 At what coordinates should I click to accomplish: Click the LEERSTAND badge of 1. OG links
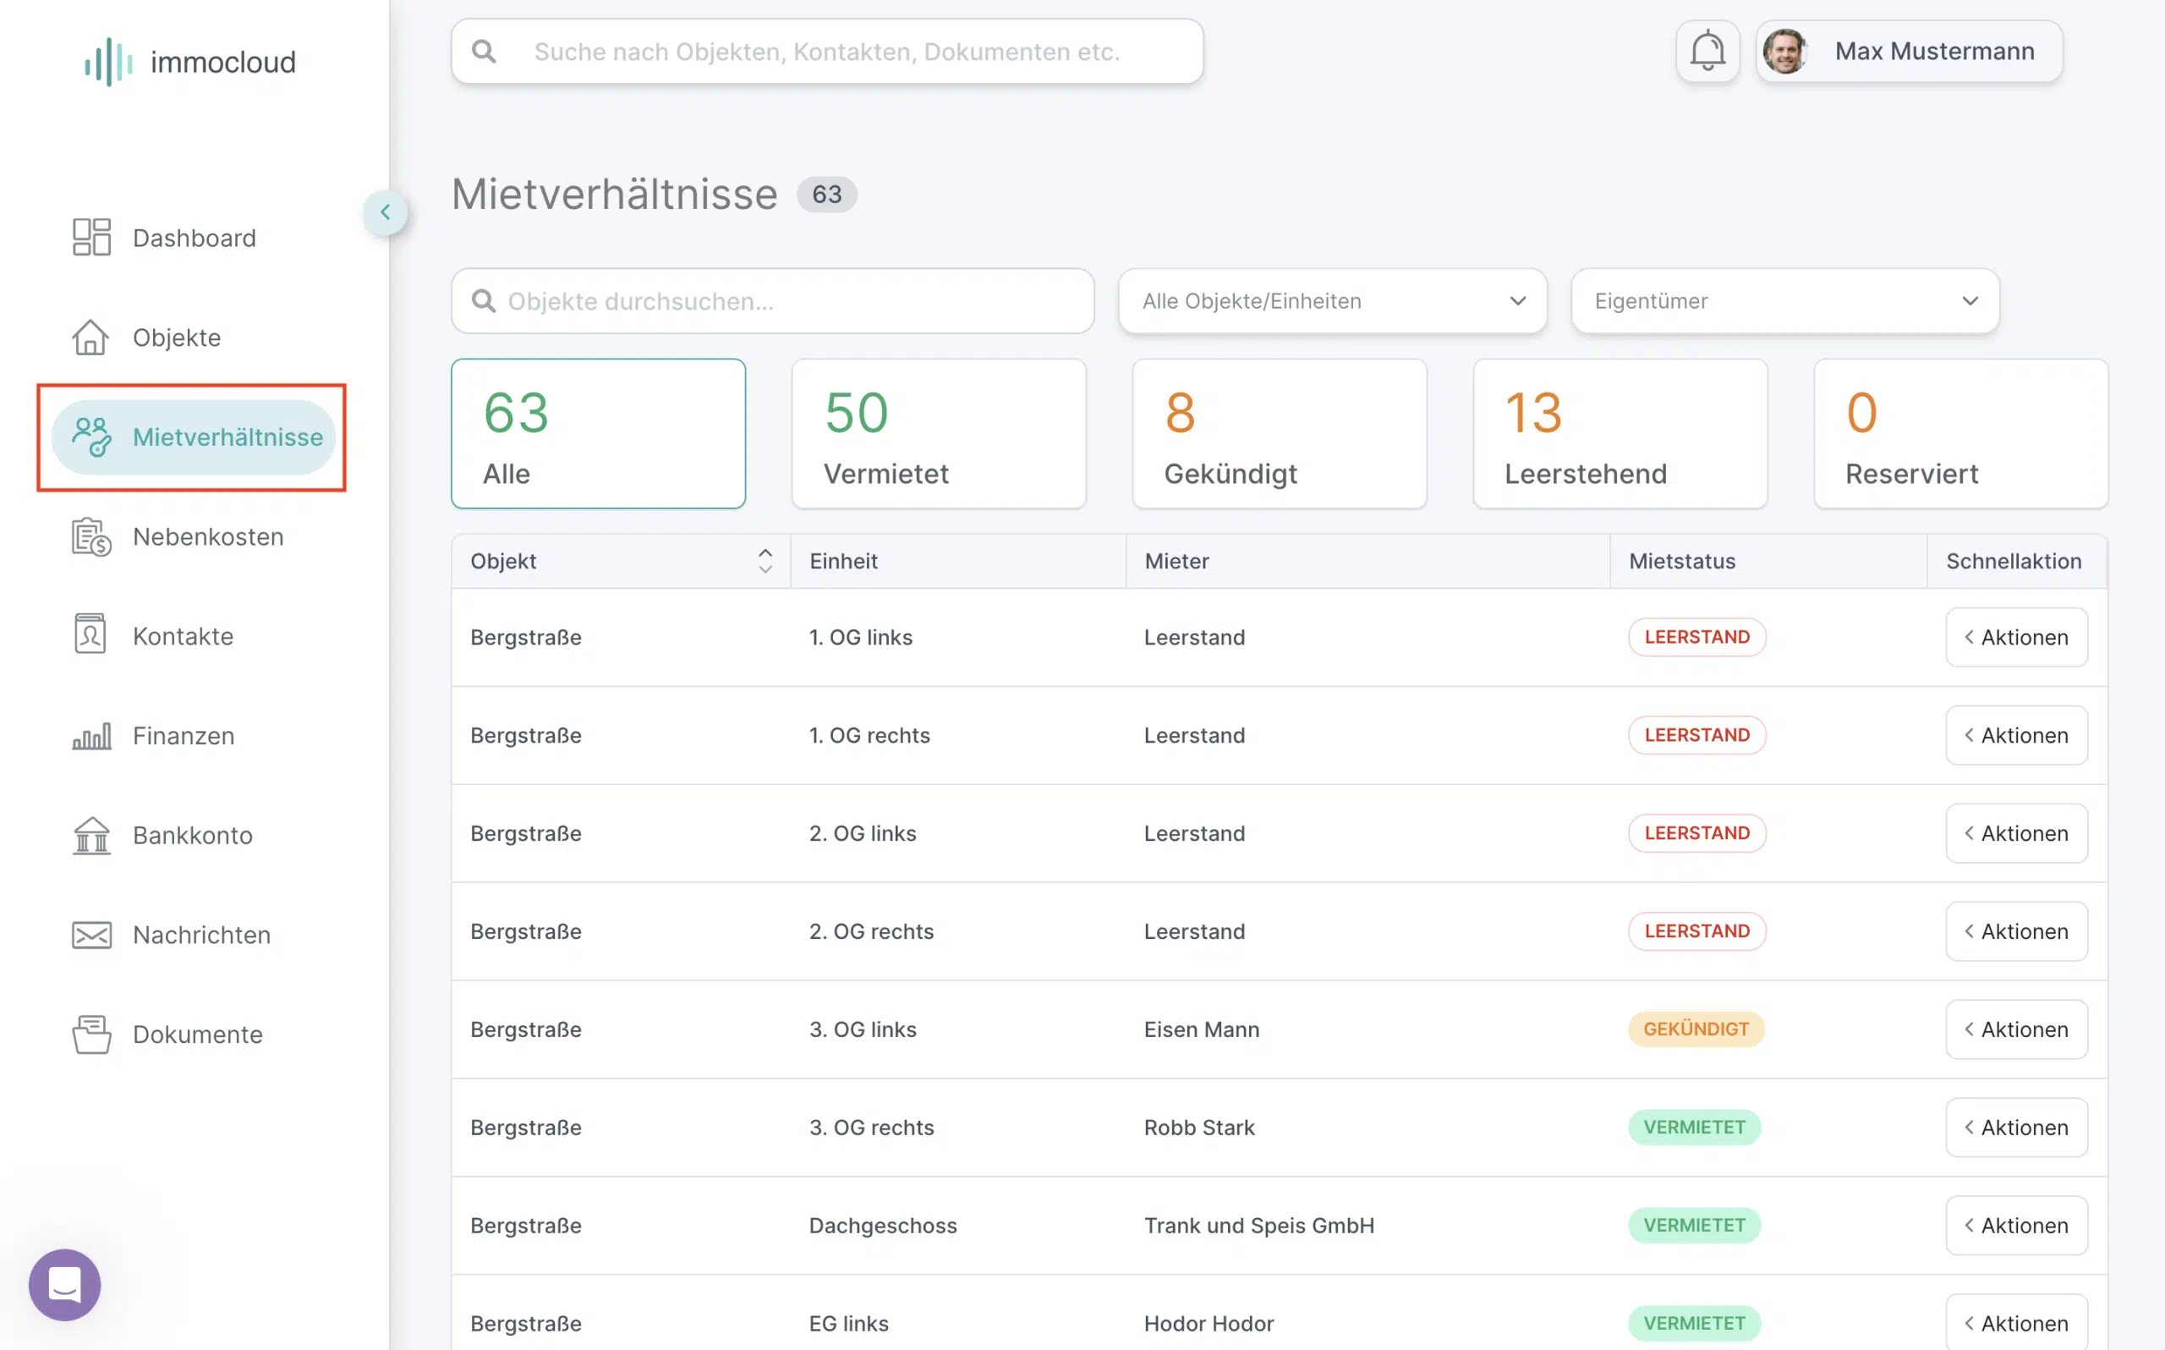[x=1697, y=637]
